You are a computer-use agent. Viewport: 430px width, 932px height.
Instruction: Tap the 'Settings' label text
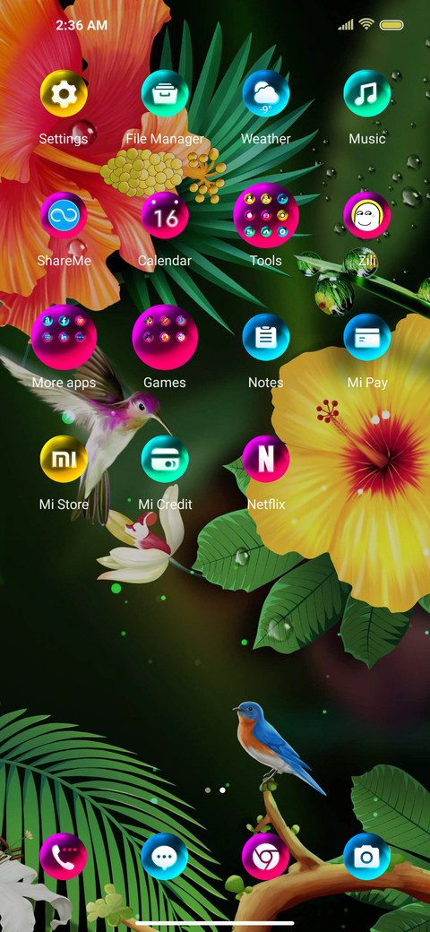pos(64,139)
